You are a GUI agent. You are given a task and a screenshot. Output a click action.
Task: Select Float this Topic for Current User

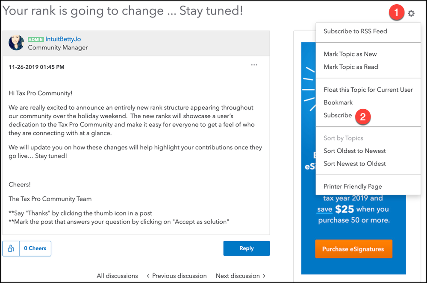[x=368, y=90]
